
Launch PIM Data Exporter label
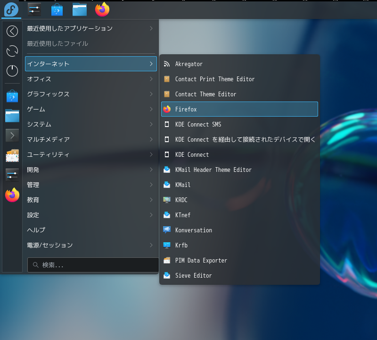tap(201, 260)
